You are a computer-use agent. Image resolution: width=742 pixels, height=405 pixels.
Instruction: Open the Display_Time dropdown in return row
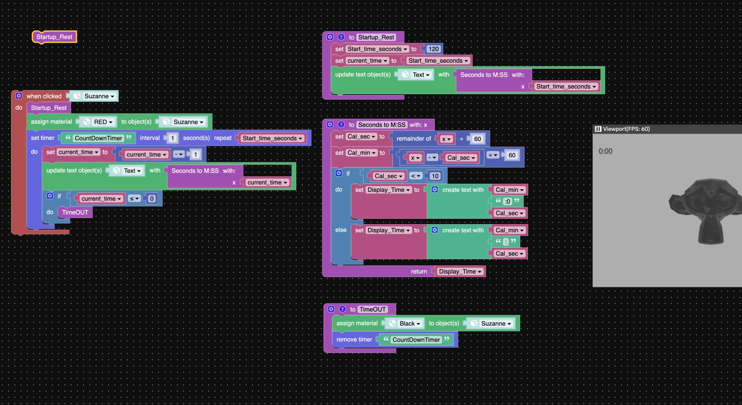point(460,271)
